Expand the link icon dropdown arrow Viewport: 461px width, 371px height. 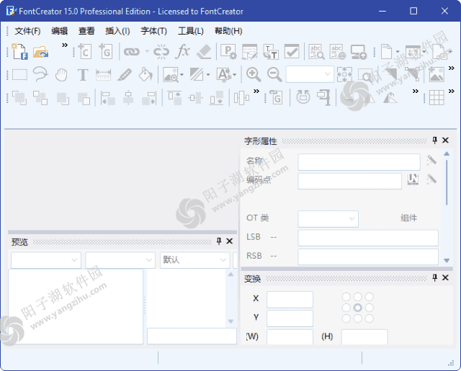click(x=147, y=52)
